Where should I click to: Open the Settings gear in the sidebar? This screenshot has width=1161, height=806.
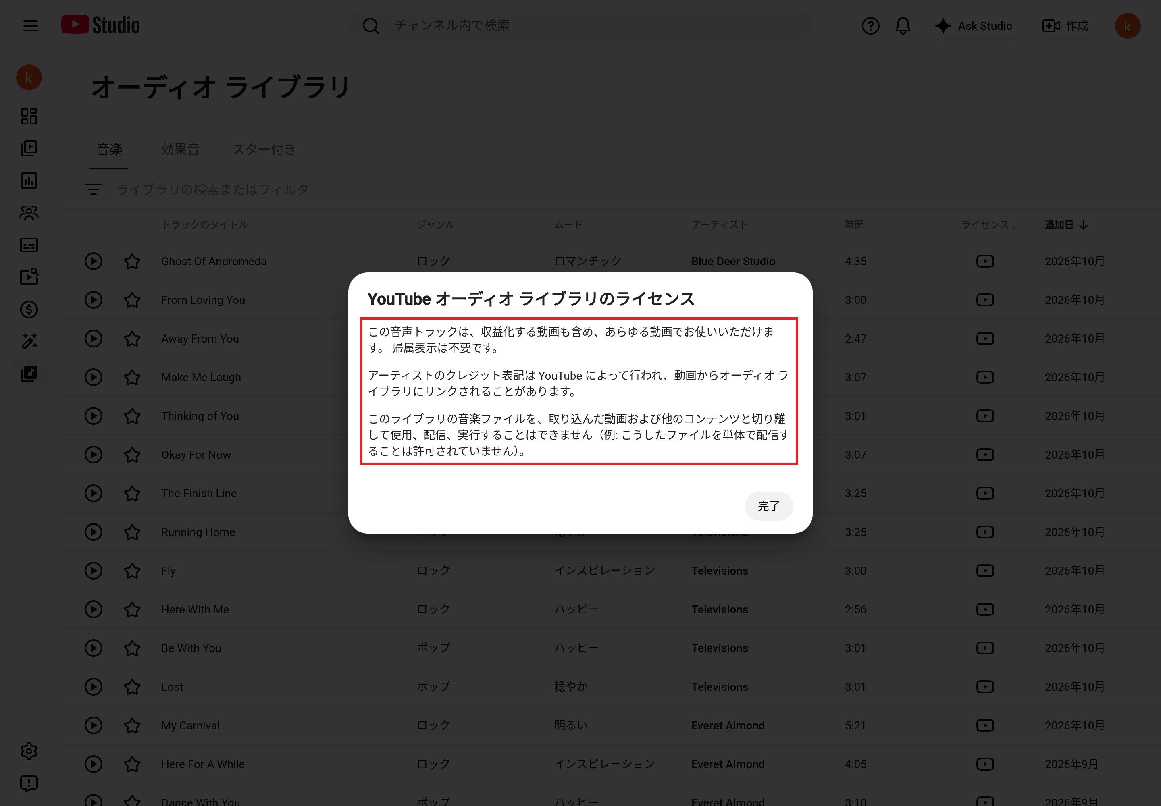pos(29,751)
